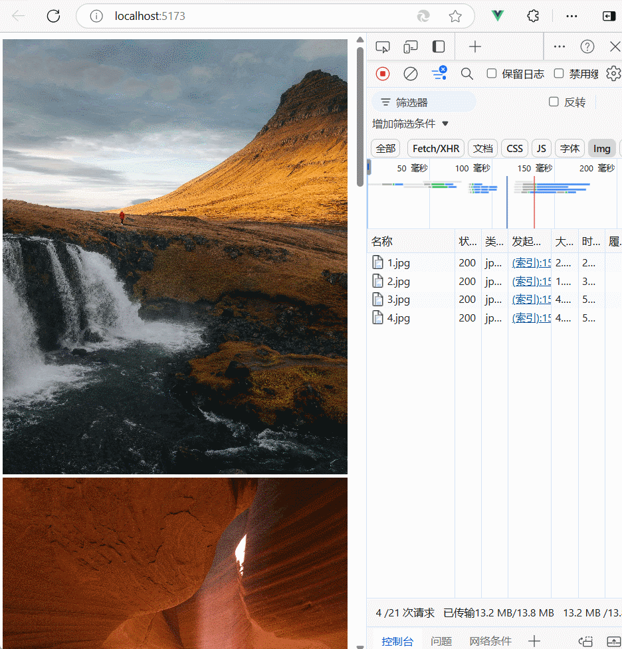Add page to favorites star

[x=455, y=16]
